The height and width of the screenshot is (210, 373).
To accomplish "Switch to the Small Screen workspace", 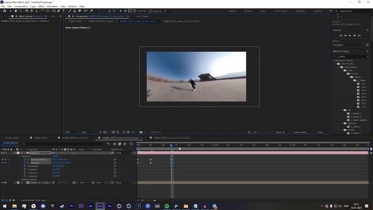I will pyautogui.click(x=281, y=11).
